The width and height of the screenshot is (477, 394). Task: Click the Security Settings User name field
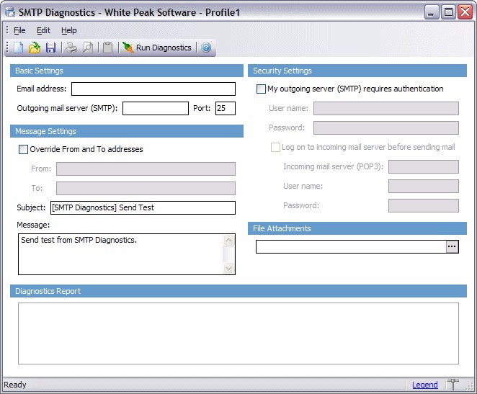pyautogui.click(x=386, y=109)
